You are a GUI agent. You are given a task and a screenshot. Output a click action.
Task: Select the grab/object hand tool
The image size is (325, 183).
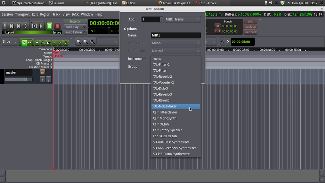pyautogui.click(x=24, y=43)
